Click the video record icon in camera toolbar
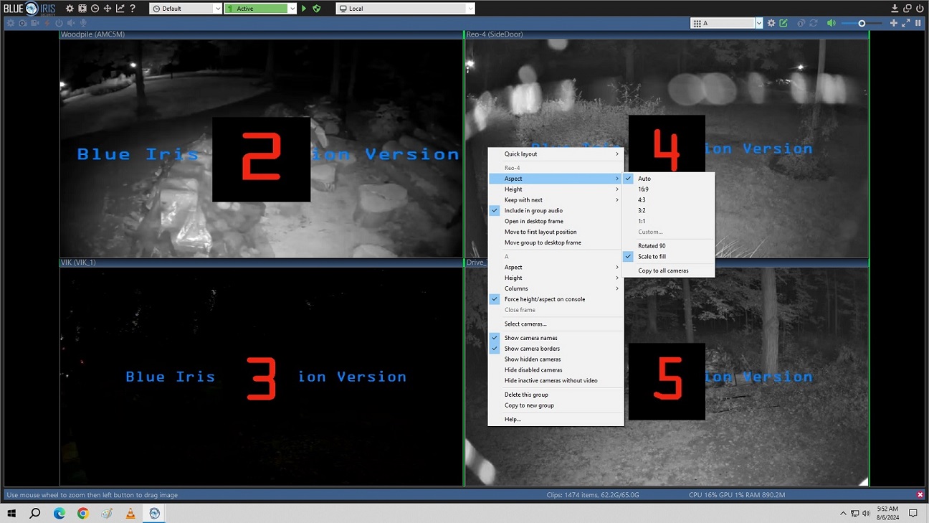This screenshot has height=523, width=929. point(35,23)
